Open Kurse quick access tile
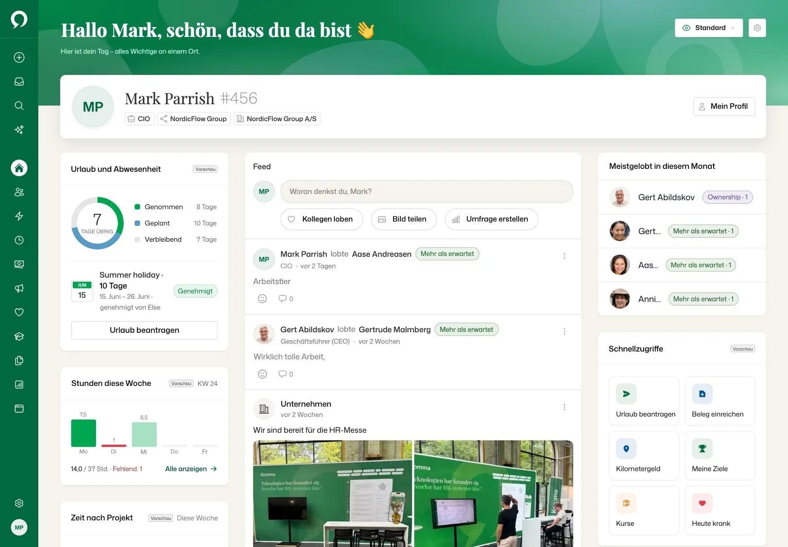 (644, 510)
